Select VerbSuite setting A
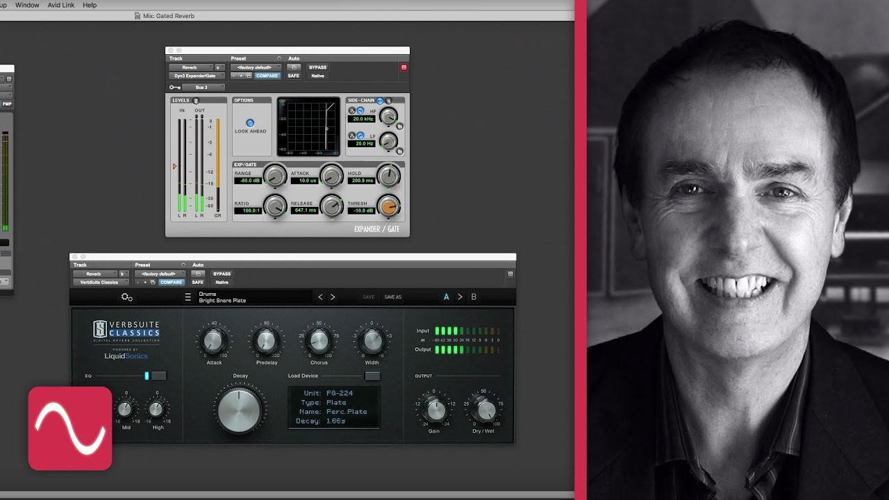The height and width of the screenshot is (500, 889). pos(446,297)
